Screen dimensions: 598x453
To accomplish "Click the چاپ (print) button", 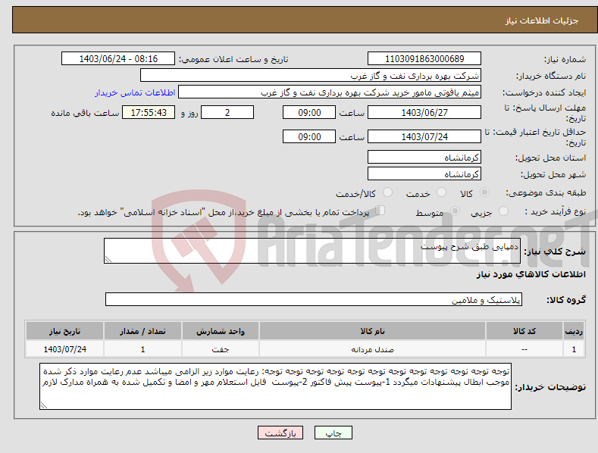I will (x=333, y=433).
